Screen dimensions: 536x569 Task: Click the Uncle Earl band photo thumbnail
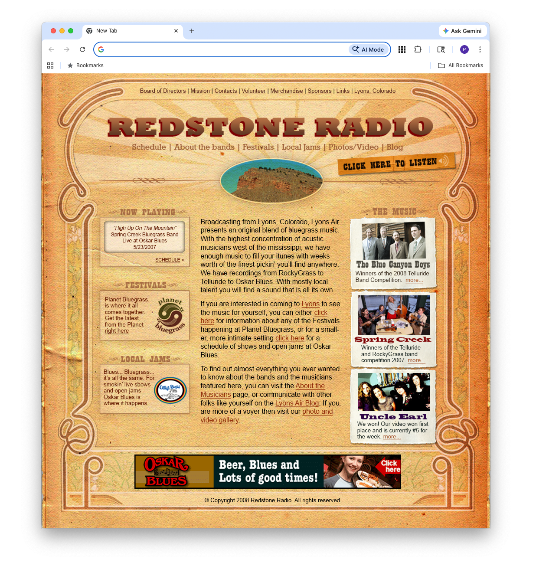coord(393,392)
